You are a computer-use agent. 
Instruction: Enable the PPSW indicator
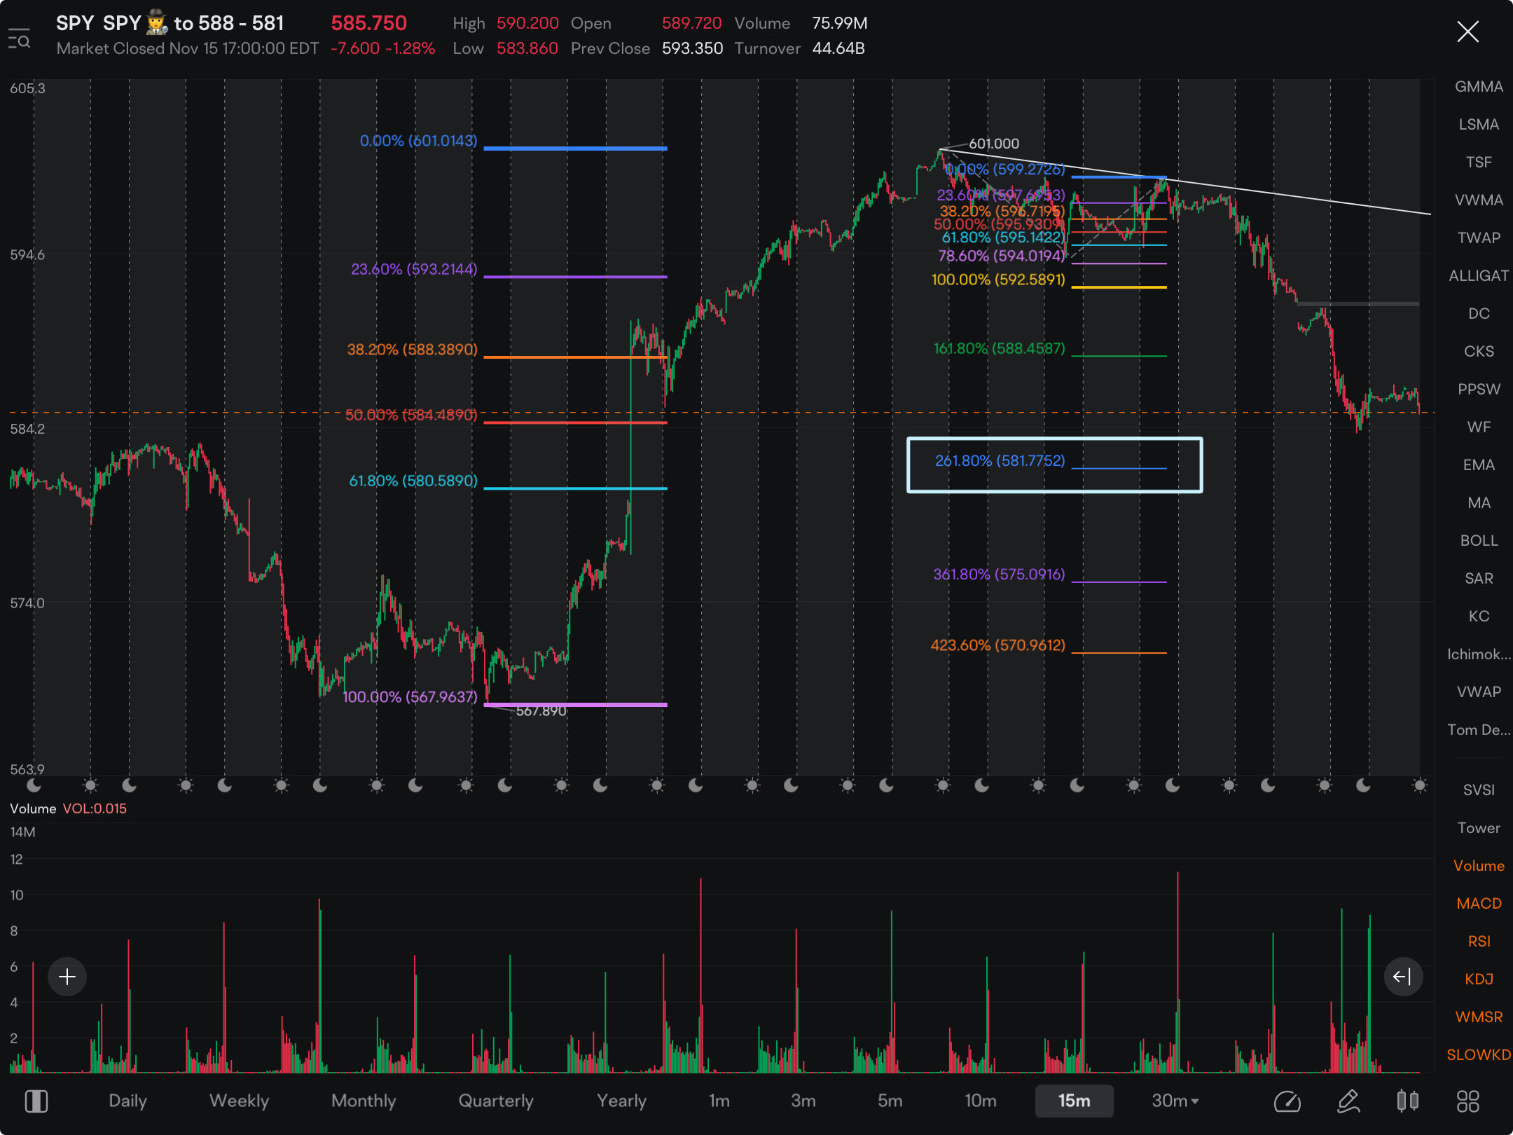(x=1479, y=389)
